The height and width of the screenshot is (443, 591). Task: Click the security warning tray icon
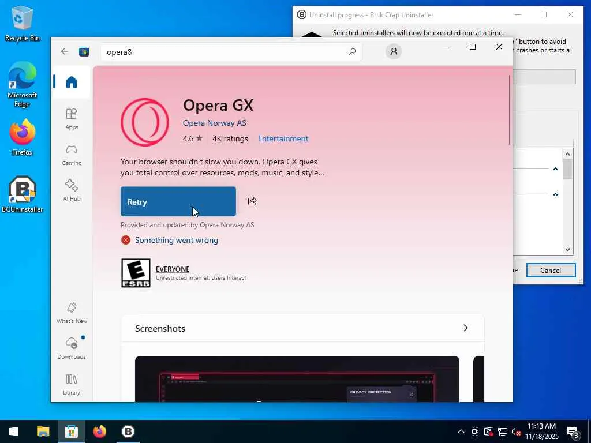pos(488,431)
